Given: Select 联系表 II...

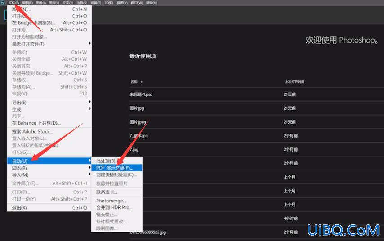Looking at the screenshot, I should (x=116, y=192).
